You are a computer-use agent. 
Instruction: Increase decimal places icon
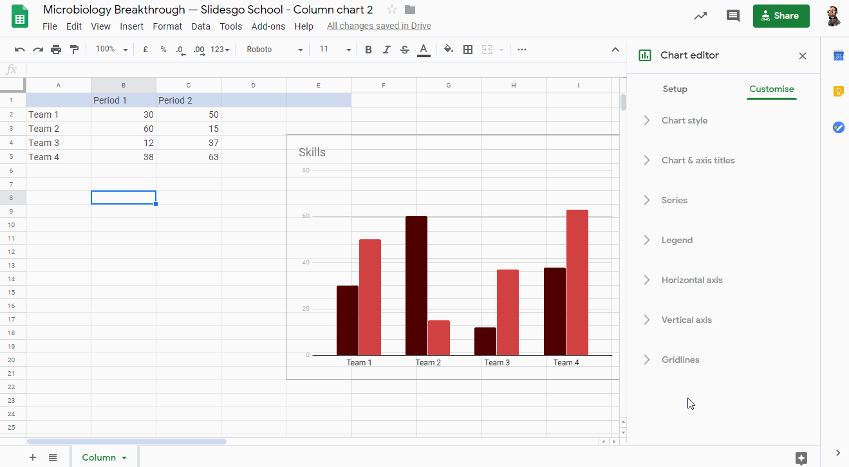click(x=199, y=50)
